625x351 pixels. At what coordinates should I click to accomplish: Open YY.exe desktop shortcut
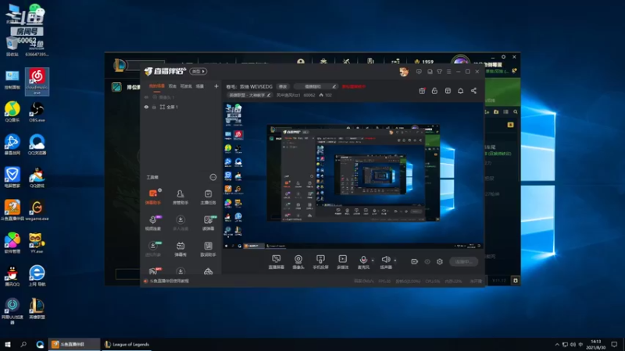pos(37,243)
